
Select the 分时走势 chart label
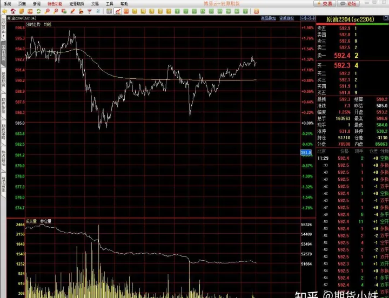click(x=33, y=24)
